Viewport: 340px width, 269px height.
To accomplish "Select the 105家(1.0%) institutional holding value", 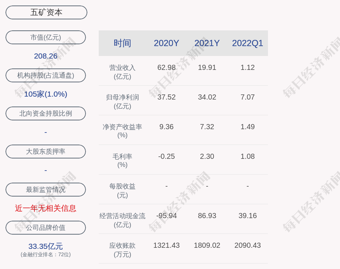I will [x=46, y=94].
